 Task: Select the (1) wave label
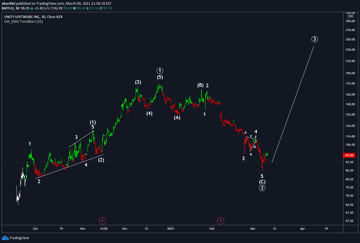(x=93, y=122)
